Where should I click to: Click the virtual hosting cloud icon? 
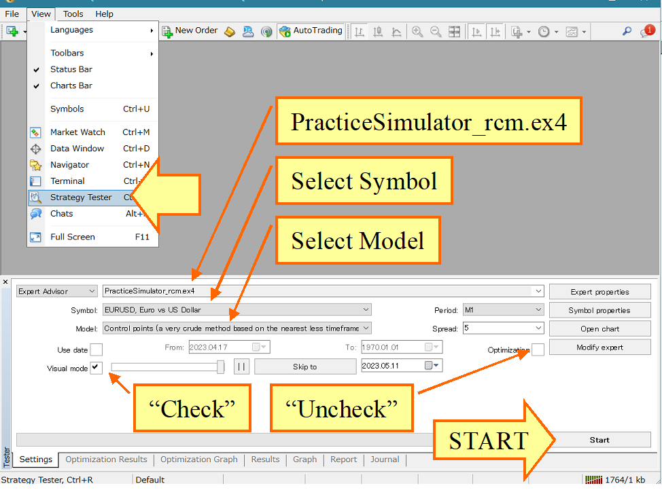tap(248, 32)
